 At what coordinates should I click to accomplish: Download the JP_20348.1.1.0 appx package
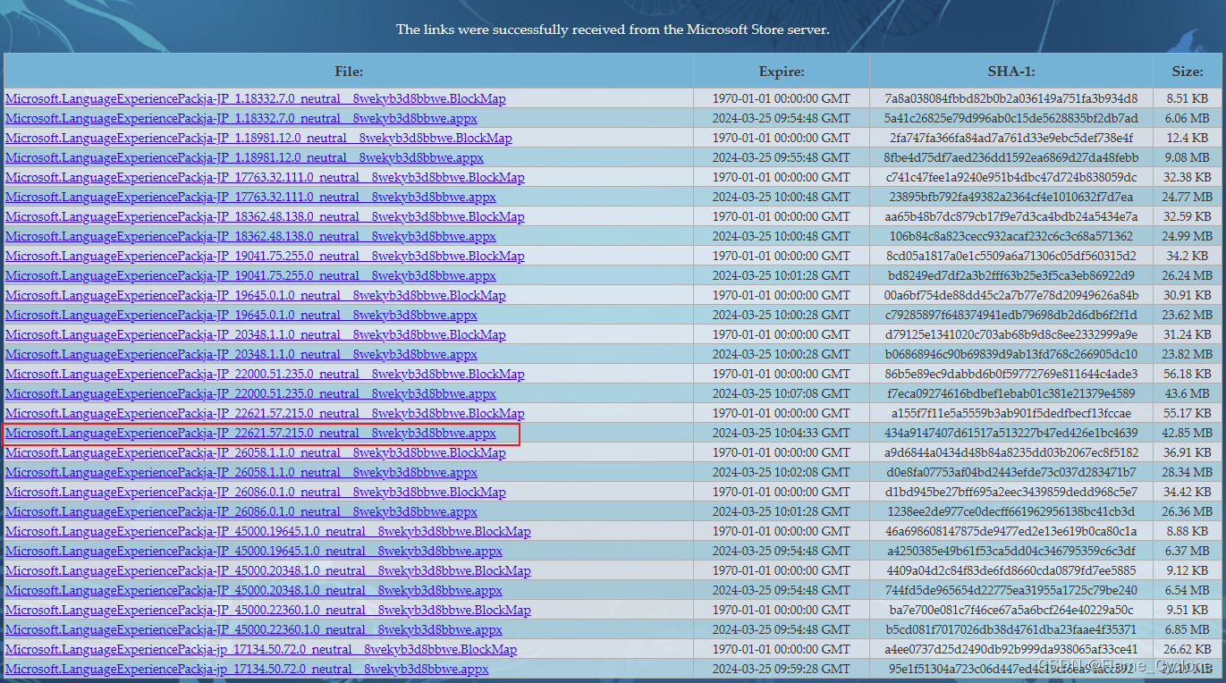(241, 354)
